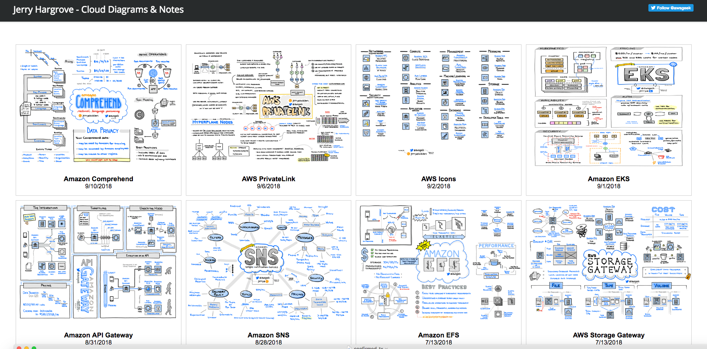Click the Amazon EKS title link
Screen dimensions: 707x349
(x=609, y=179)
